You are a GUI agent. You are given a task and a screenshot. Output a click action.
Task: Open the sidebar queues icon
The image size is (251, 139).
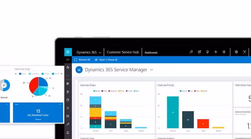coord(68,116)
